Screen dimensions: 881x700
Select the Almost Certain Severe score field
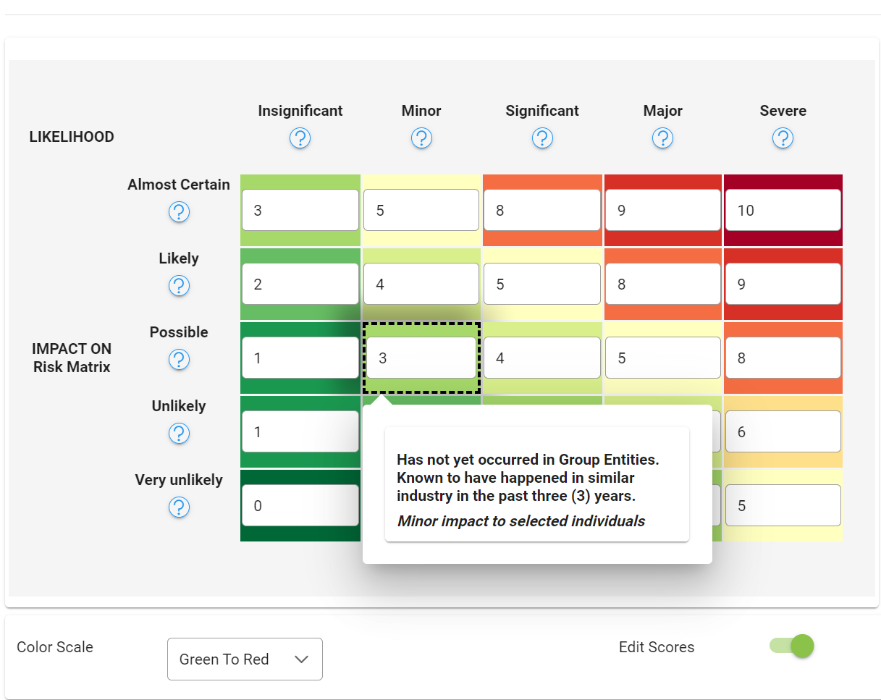point(783,211)
